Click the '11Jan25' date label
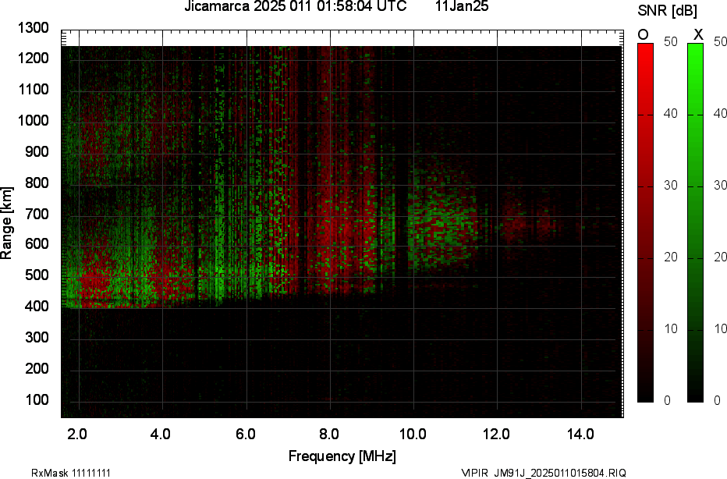The width and height of the screenshot is (727, 479). (462, 7)
